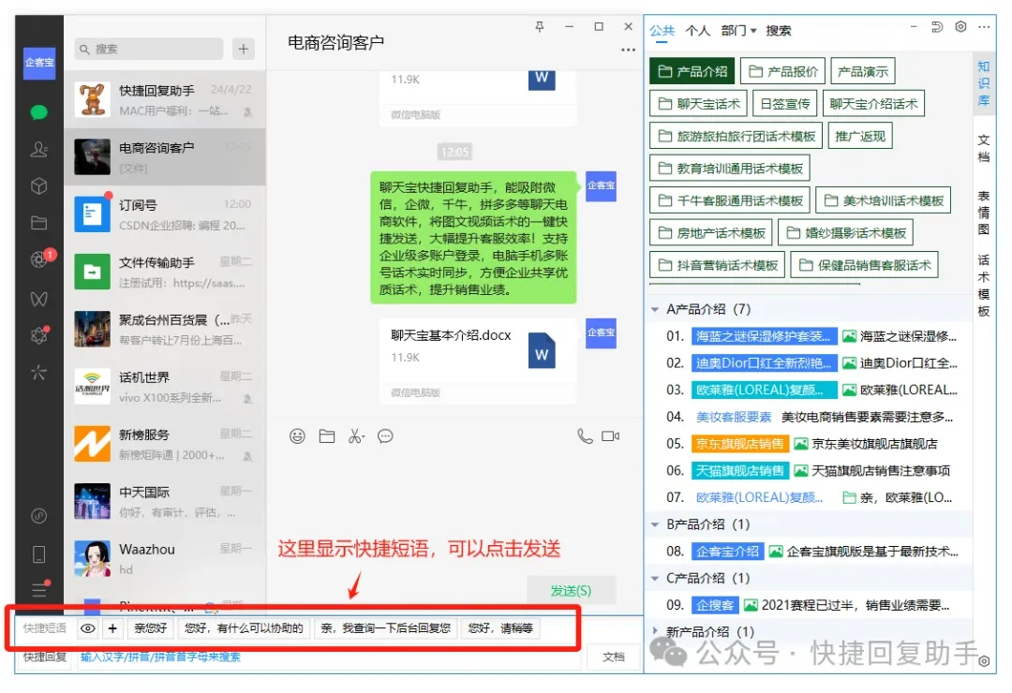Click image icon next to 京东美妆旗舰店旗舰店
The image size is (1012, 693).
click(x=801, y=444)
